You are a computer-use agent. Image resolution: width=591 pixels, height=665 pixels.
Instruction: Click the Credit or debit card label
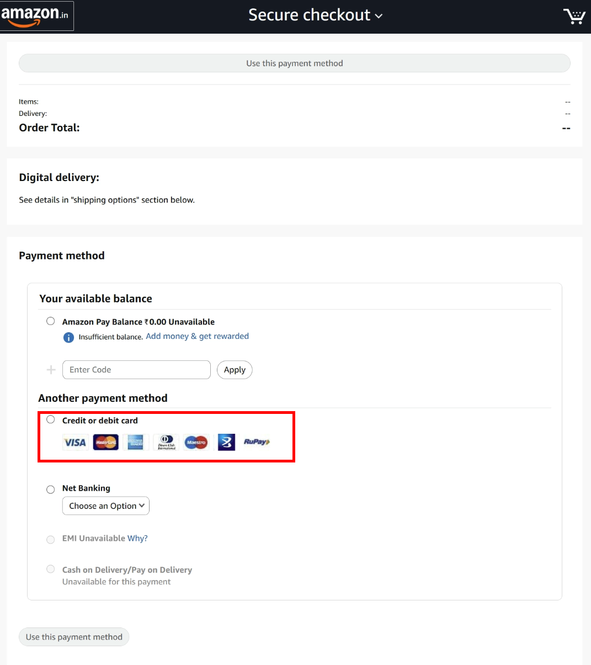pos(100,421)
